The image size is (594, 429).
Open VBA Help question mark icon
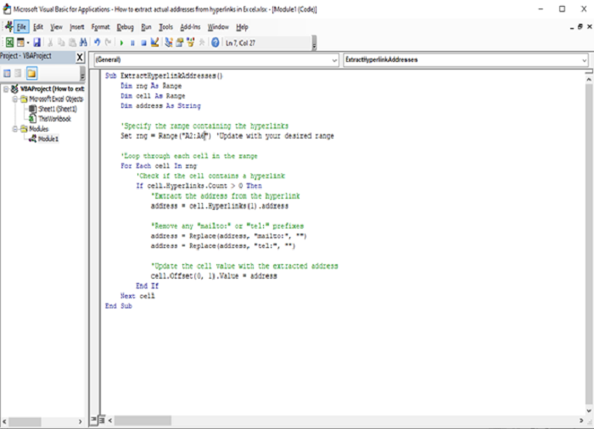coord(216,42)
